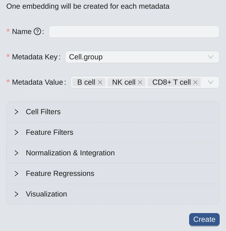This screenshot has height=231, width=226.
Task: Open the Visualization section
Action: pyautogui.click(x=46, y=194)
